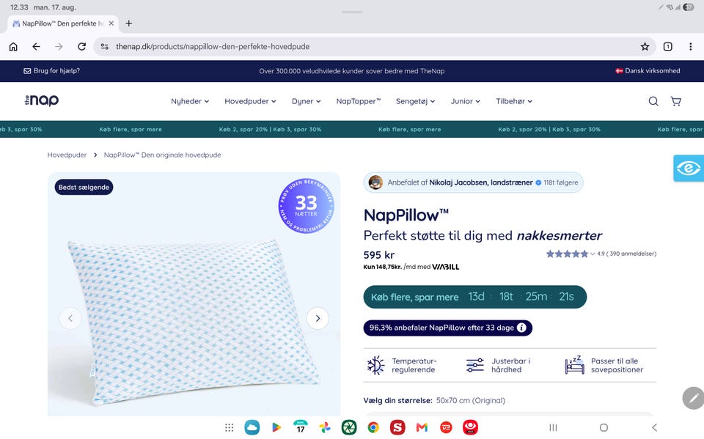Click the 33 nætter trial badge
This screenshot has width=704, height=439.
[x=306, y=206]
